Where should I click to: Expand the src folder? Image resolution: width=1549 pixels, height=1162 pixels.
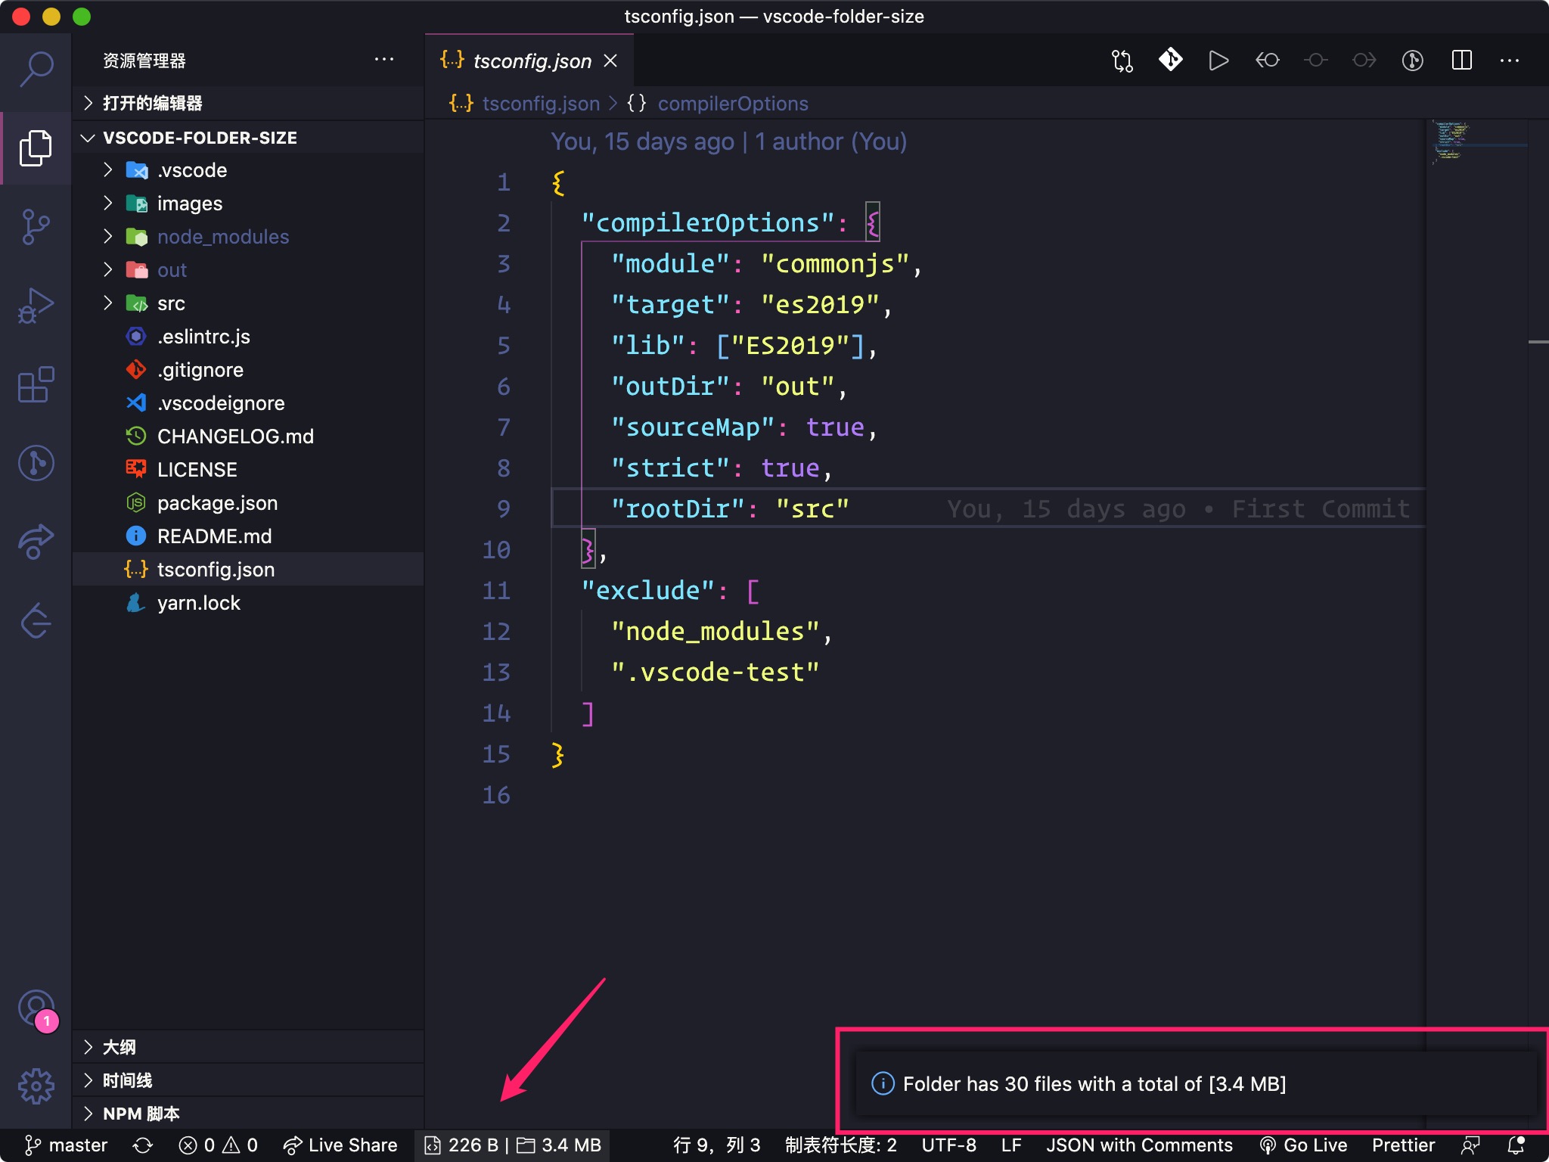171,303
